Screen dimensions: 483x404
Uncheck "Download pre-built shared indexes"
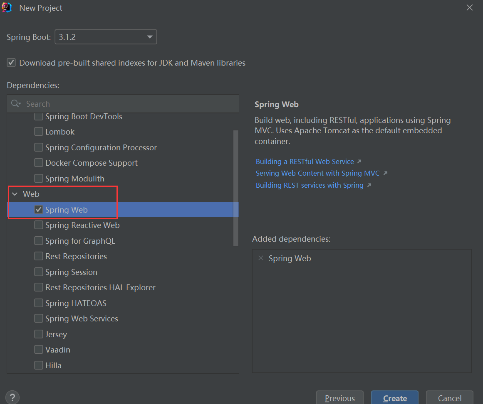tap(11, 63)
